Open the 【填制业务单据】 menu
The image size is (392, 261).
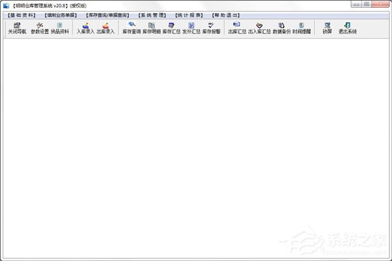click(61, 16)
